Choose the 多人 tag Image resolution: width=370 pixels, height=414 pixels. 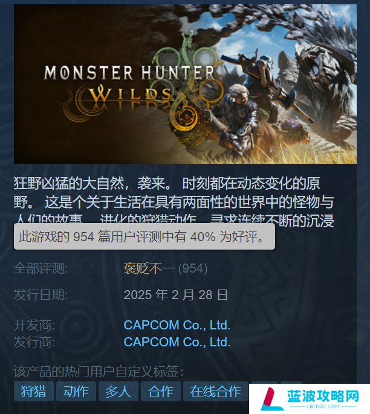click(x=118, y=391)
